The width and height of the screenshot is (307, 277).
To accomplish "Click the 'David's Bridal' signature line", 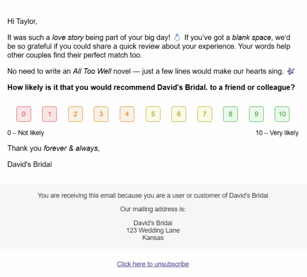I will [30, 164].
